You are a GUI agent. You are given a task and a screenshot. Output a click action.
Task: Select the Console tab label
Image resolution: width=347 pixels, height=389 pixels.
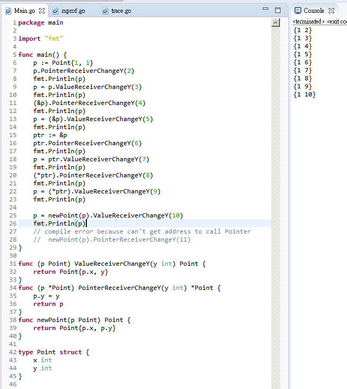[314, 11]
